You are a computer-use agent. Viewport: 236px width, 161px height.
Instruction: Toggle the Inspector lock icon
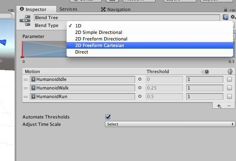click(225, 10)
